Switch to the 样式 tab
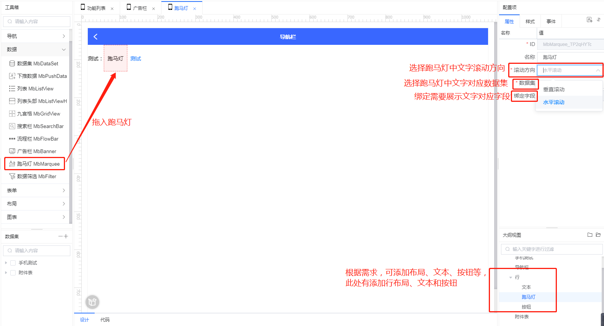Viewport: 604px width, 326px height. click(x=530, y=22)
